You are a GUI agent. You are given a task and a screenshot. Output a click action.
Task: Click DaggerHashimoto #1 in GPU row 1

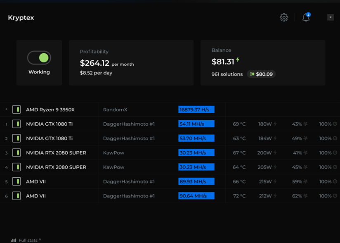click(x=129, y=124)
